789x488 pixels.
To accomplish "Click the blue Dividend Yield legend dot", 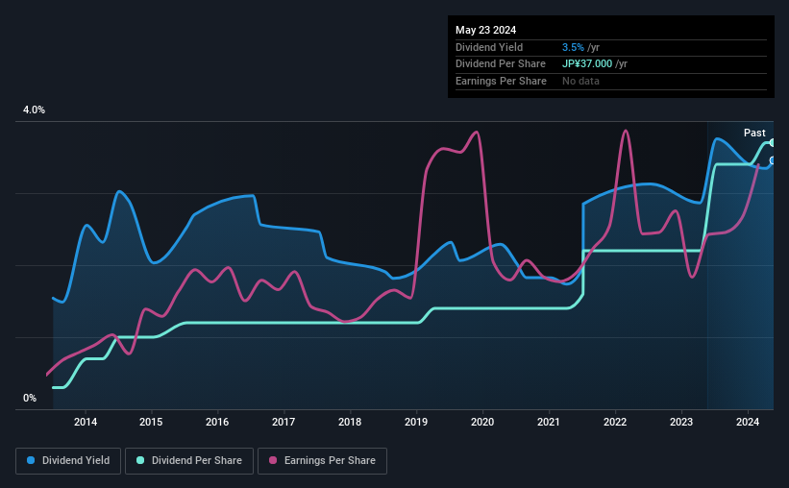I will point(31,460).
